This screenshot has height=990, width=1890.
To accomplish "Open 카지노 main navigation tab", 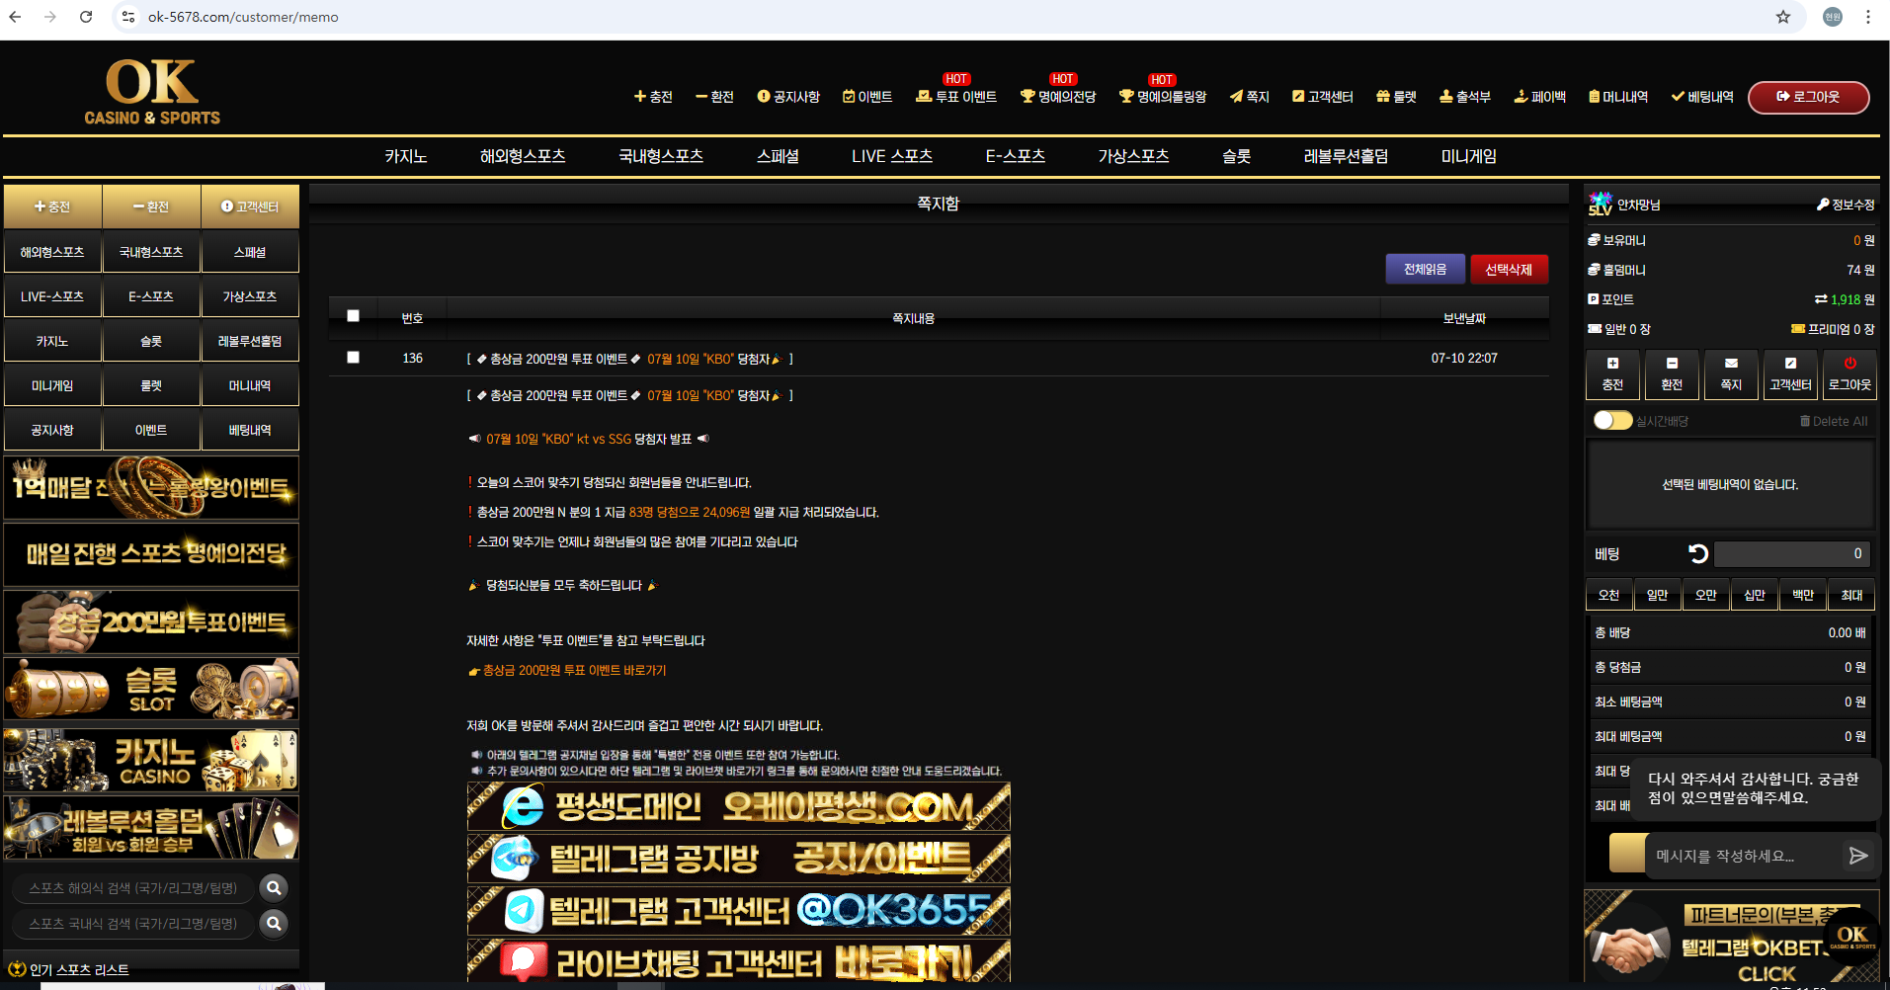I will [406, 156].
